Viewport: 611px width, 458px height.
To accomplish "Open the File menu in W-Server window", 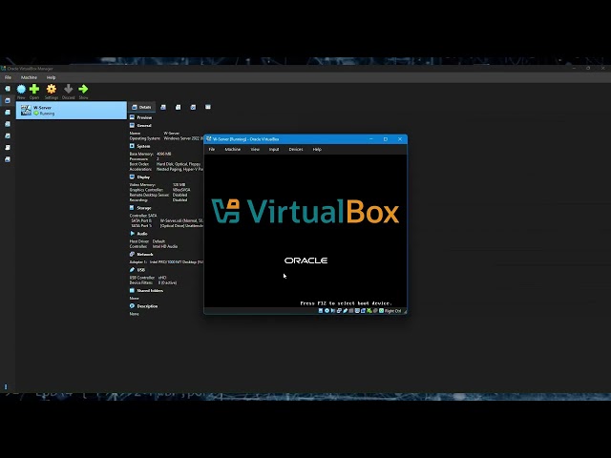I will click(212, 149).
